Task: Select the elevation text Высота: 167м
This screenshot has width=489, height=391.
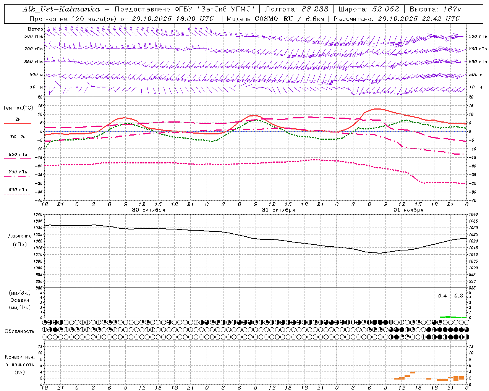Action: point(436,9)
